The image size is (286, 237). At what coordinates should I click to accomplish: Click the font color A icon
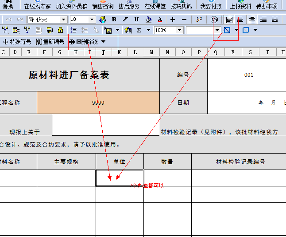pos(160,20)
